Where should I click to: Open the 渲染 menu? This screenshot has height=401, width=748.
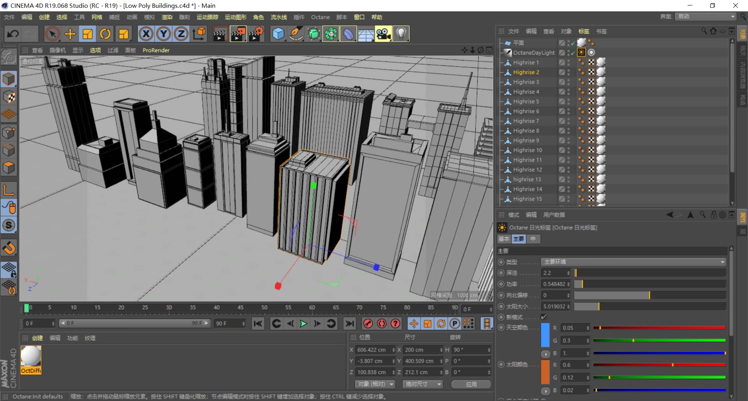coord(167,17)
